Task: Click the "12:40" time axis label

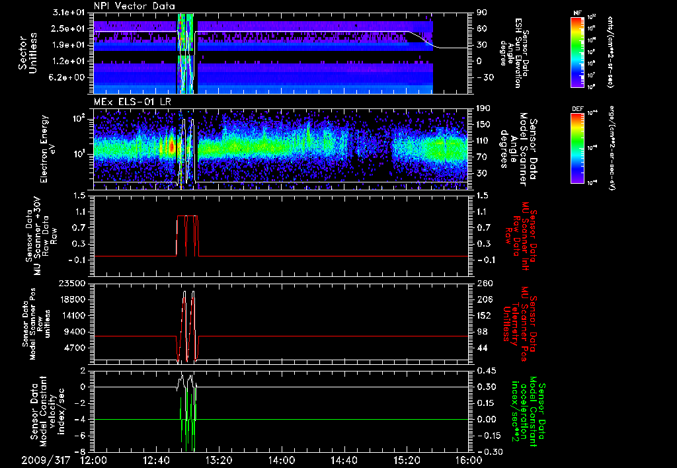Action: pyautogui.click(x=156, y=461)
